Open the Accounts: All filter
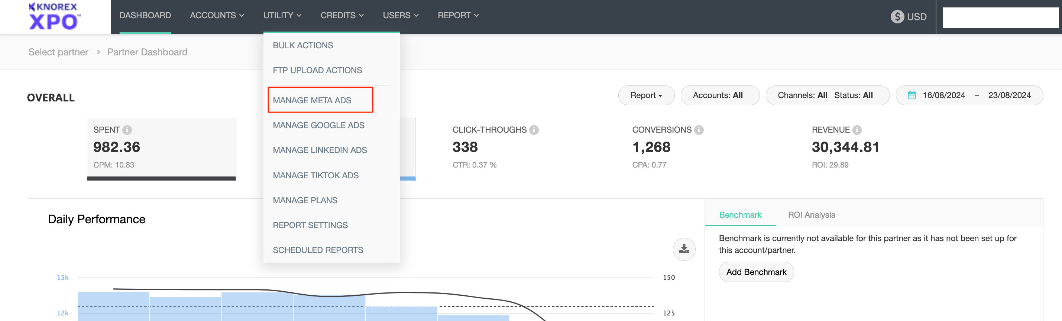The width and height of the screenshot is (1062, 321). tap(718, 95)
